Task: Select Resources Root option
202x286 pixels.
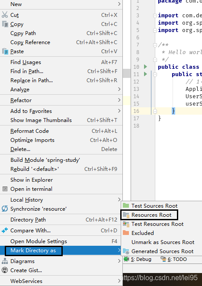Action: pyautogui.click(x=161, y=215)
